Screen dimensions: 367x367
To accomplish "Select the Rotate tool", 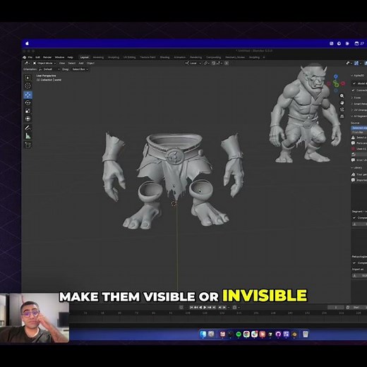I will tap(28, 103).
